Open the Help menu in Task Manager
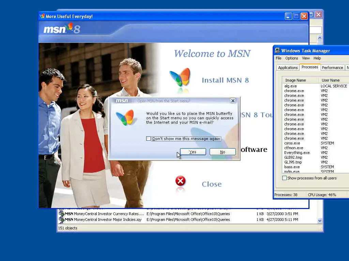Image resolution: width=349 pixels, height=261 pixels. pos(317,58)
